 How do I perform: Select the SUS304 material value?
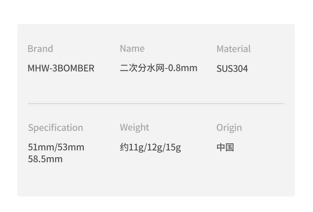(232, 69)
